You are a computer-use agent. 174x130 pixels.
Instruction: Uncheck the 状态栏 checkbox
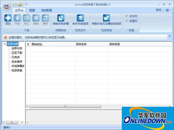coord(126,16)
